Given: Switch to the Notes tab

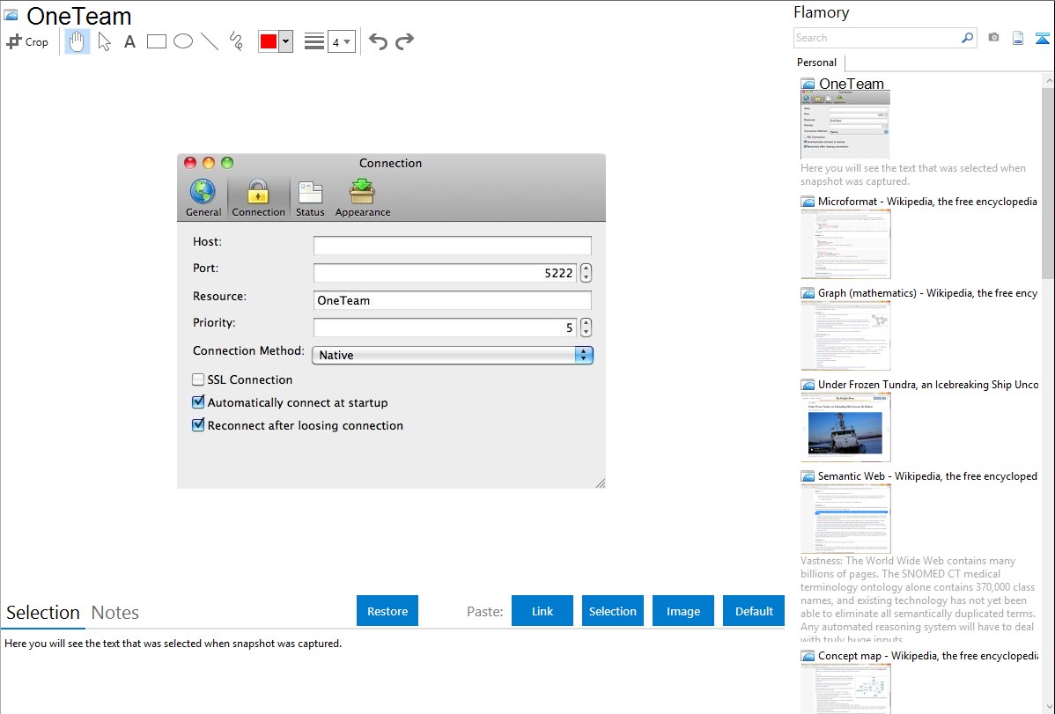Looking at the screenshot, I should (x=115, y=613).
